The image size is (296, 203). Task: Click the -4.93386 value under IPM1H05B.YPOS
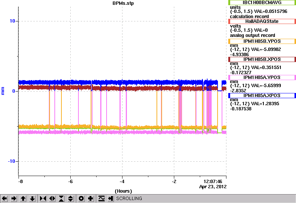pyautogui.click(x=239, y=55)
